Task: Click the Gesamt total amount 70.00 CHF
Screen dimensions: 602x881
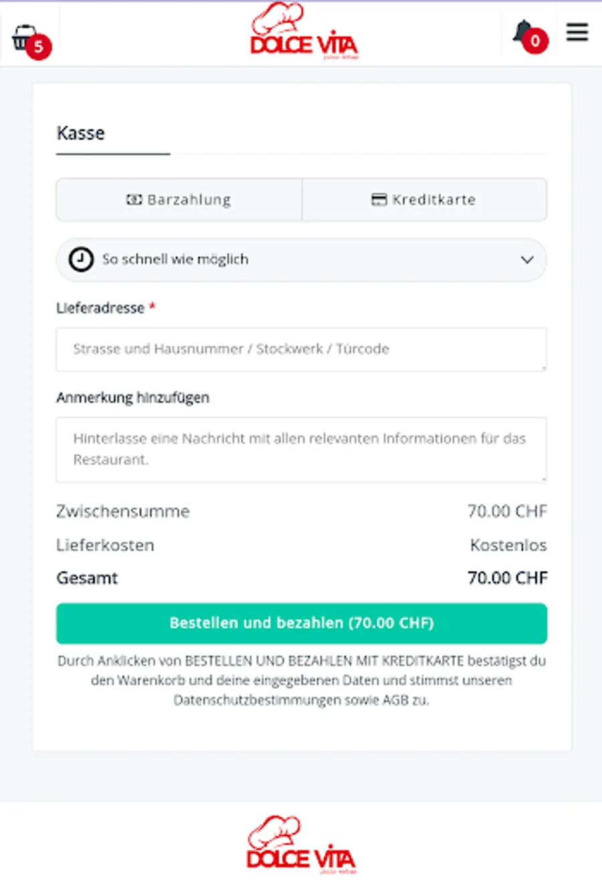Action: (x=508, y=578)
